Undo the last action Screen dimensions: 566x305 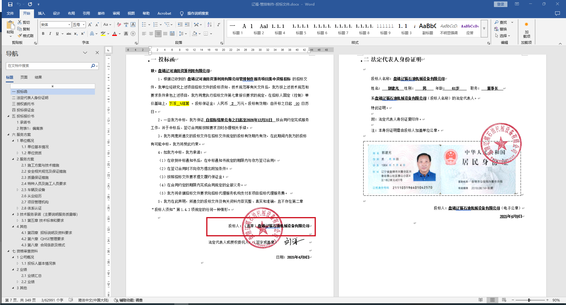click(19, 4)
